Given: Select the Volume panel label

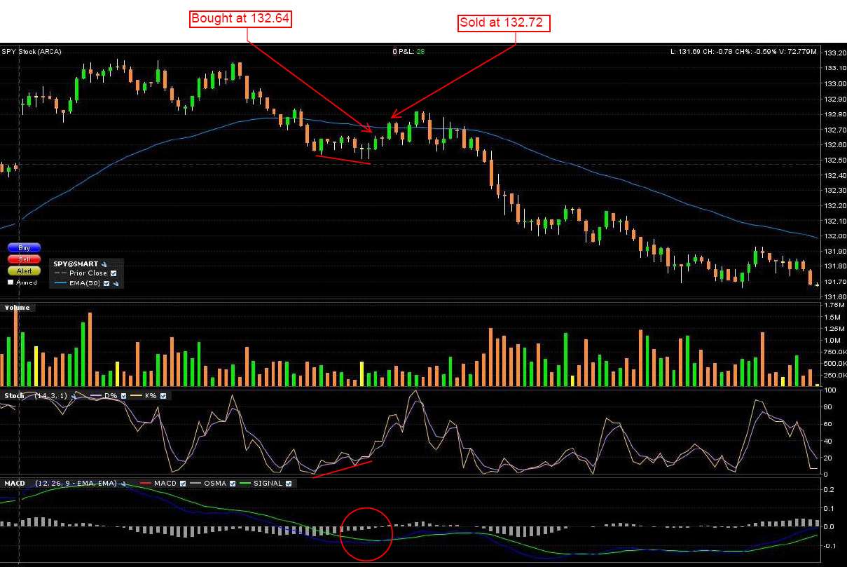Looking at the screenshot, I should 18,307.
